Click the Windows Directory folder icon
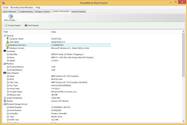The height and width of the screenshot is (125, 187). tap(8, 45)
